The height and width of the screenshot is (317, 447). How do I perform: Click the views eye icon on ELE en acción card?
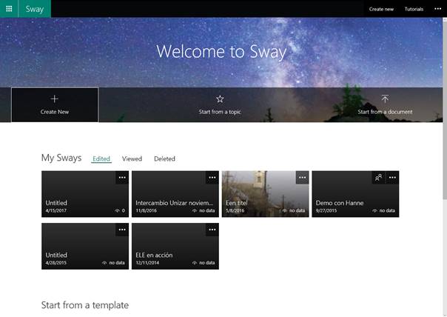coord(195,263)
